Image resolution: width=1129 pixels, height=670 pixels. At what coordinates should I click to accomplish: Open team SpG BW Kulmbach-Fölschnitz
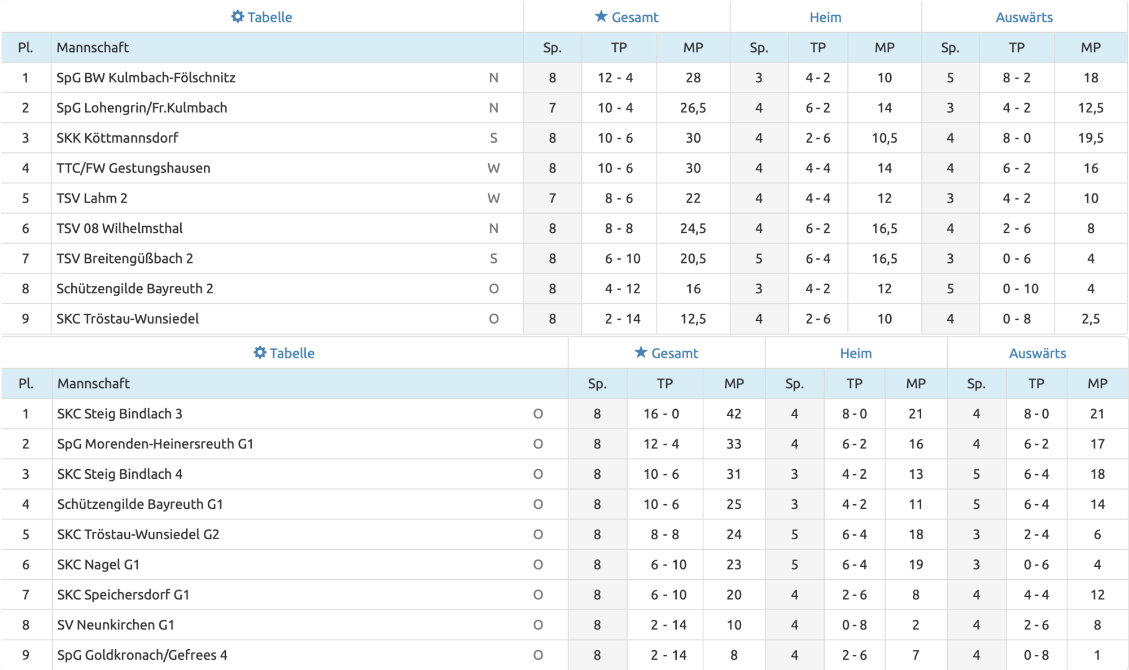146,78
